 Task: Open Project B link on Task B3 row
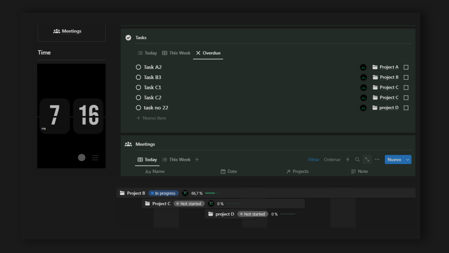(386, 77)
